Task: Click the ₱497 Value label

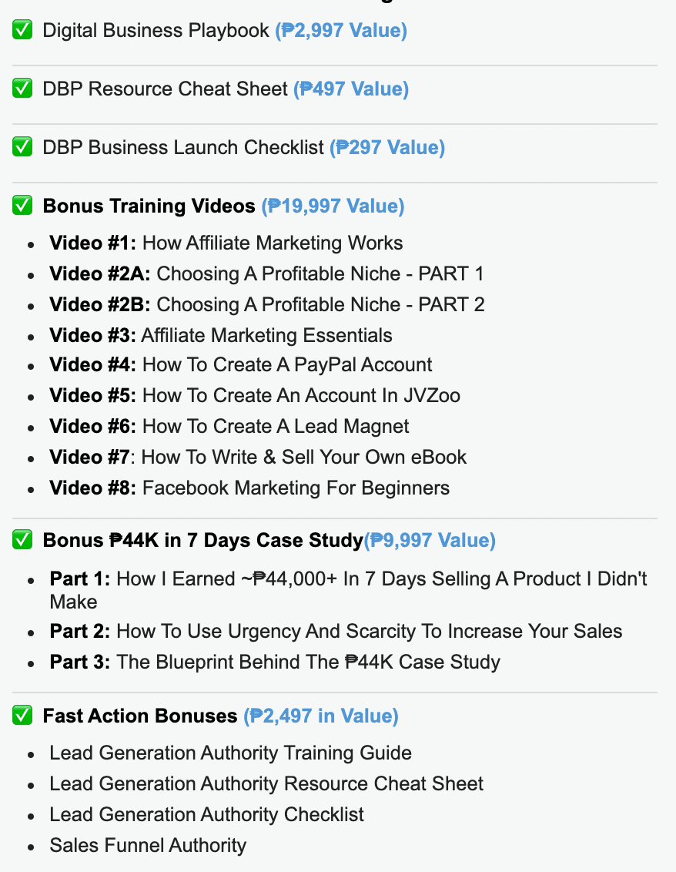Action: pos(351,89)
